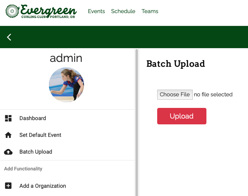The width and height of the screenshot is (248, 196).
Task: Select Set Default Event in the sidebar
Action: pyautogui.click(x=40, y=135)
